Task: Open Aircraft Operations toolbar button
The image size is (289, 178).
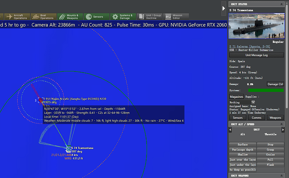Action: [17, 17]
